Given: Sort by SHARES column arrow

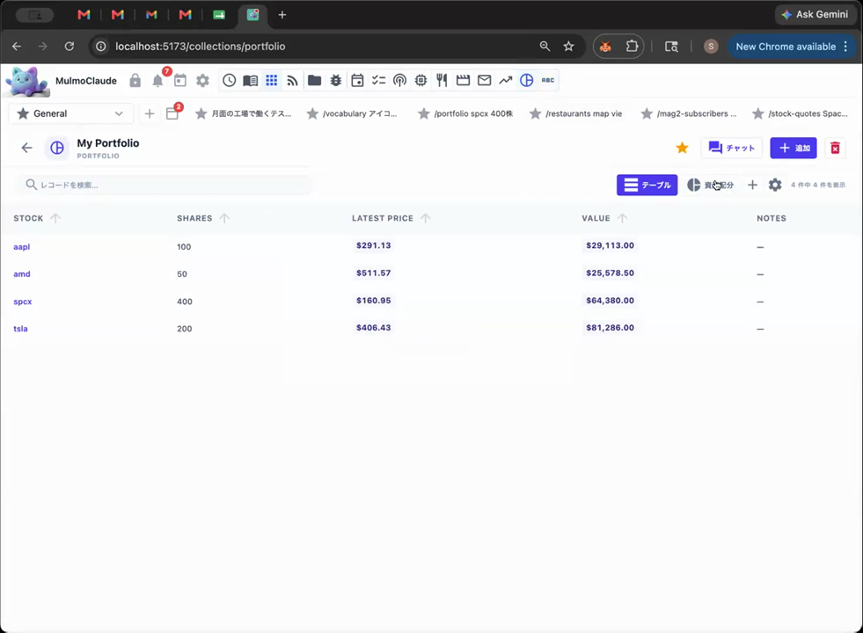Looking at the screenshot, I should (224, 218).
